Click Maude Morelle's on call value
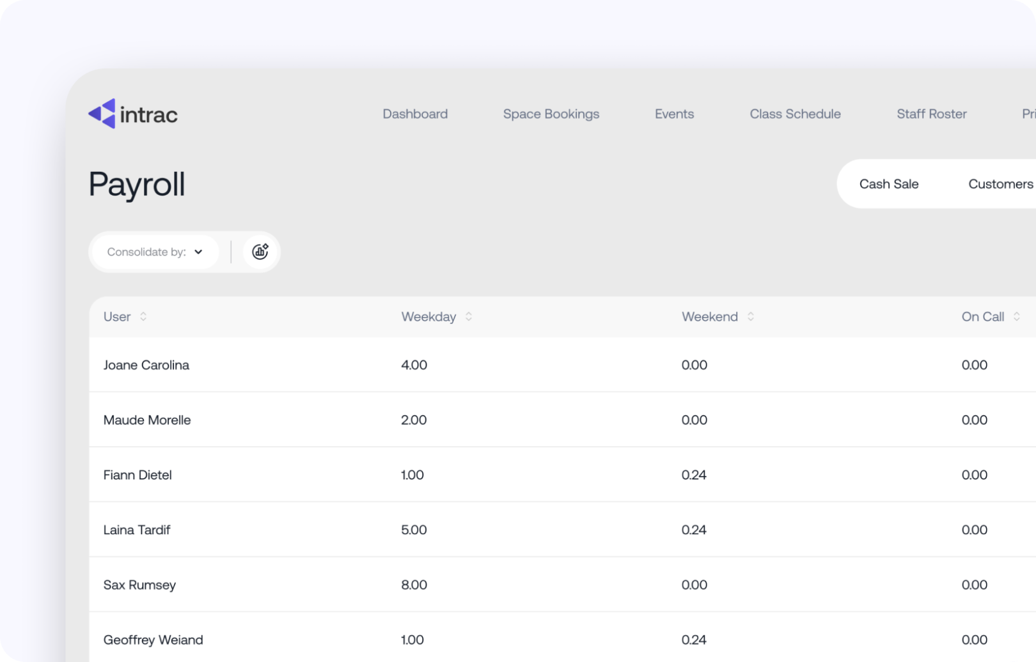The height and width of the screenshot is (662, 1036). pyautogui.click(x=975, y=420)
